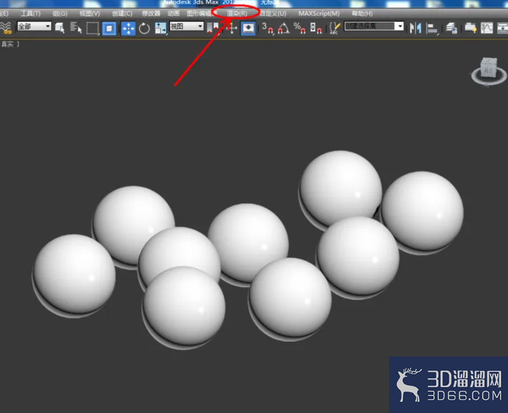Image resolution: width=508 pixels, height=413 pixels.
Task: Open the Layer Manager
Action: [451, 28]
